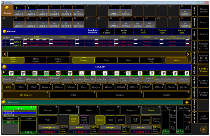Image resolution: width=210 pixels, height=136 pixels.
Task: Switch to the VPlayer feature tab
Action: coord(108,87)
